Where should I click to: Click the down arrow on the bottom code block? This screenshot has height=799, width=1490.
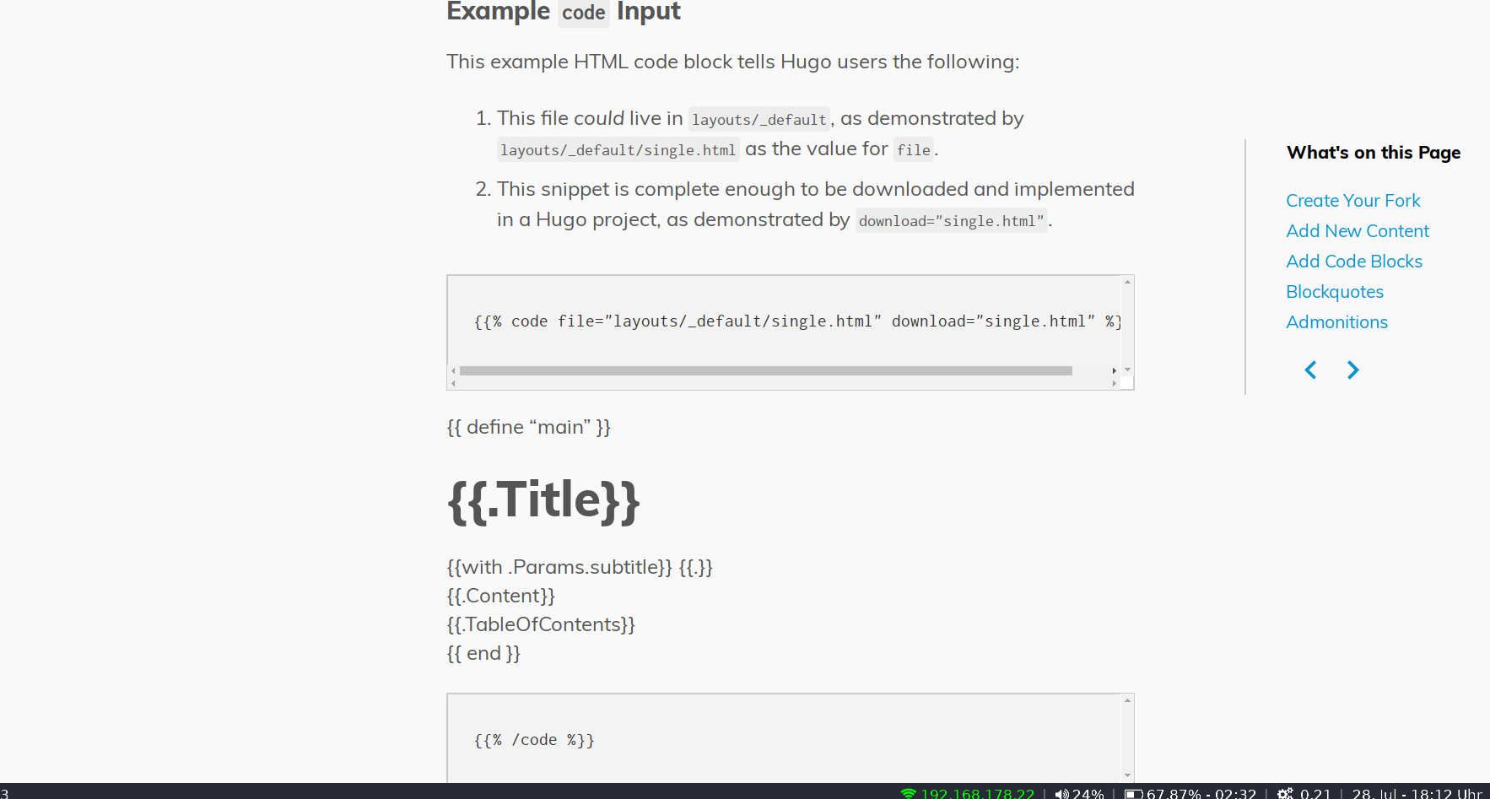click(1127, 775)
